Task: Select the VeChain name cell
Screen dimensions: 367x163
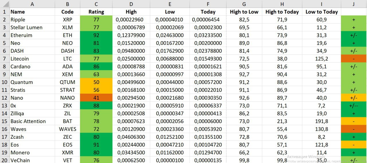Action: [32, 160]
